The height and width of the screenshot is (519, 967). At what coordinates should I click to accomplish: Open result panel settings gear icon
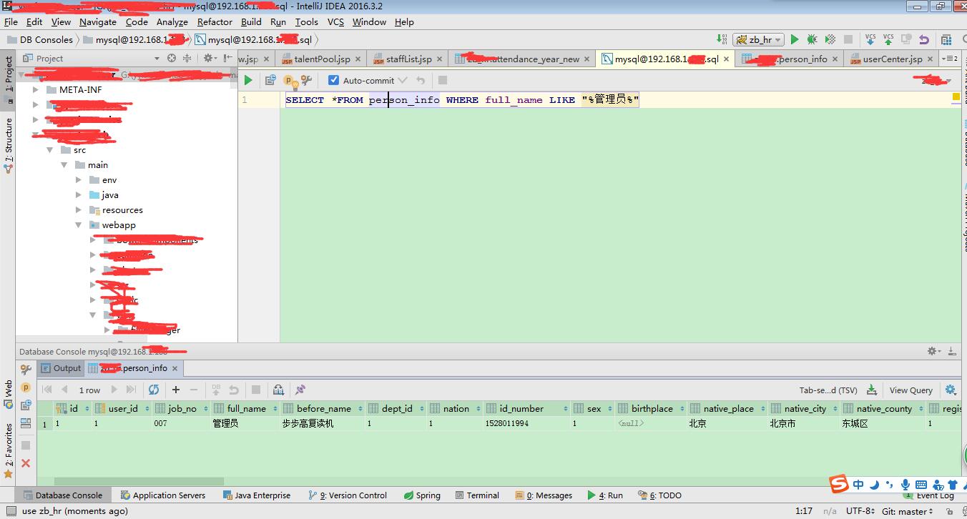[x=951, y=390]
